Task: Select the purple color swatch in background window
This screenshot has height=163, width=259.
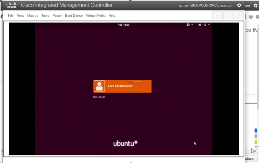Action: 256,136
